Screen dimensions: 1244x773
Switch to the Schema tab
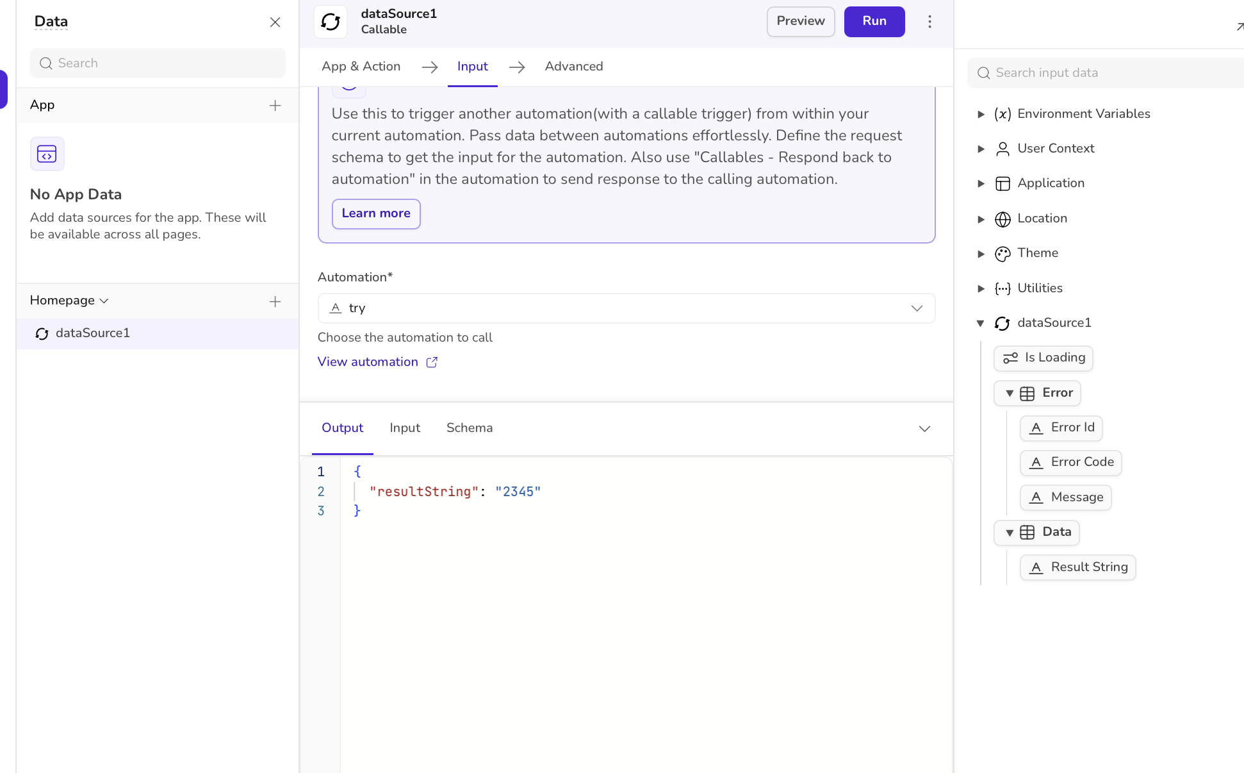(x=469, y=428)
